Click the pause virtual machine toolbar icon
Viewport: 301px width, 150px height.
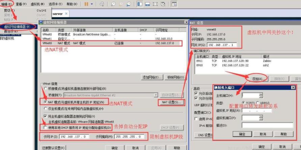[x=86, y=4]
